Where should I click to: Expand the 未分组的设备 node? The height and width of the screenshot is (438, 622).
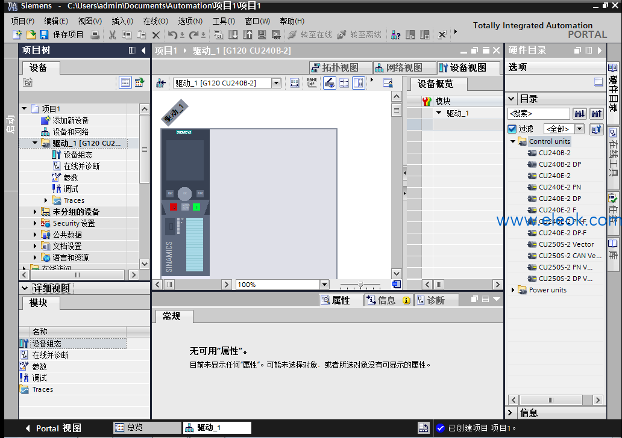point(35,212)
